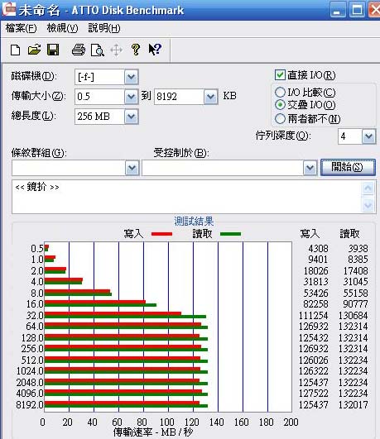Click the read value 31045

(356, 281)
